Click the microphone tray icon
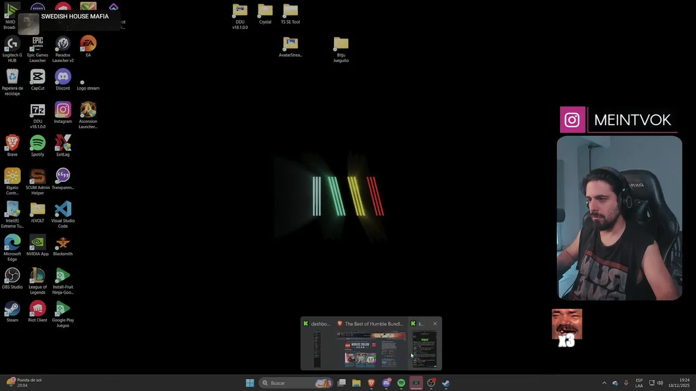Viewport: 696px width, 391px height. (x=626, y=383)
